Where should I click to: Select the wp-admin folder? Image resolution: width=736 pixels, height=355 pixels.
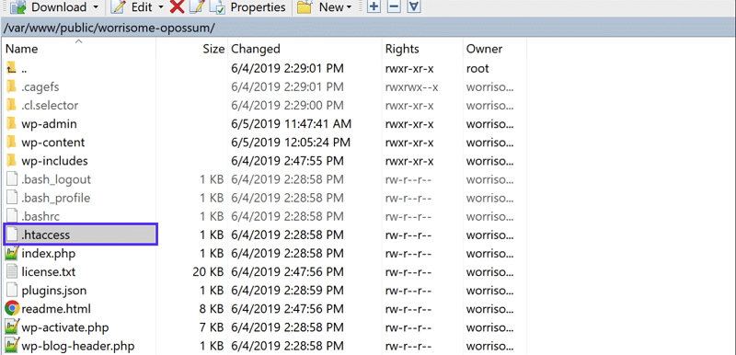pos(49,124)
